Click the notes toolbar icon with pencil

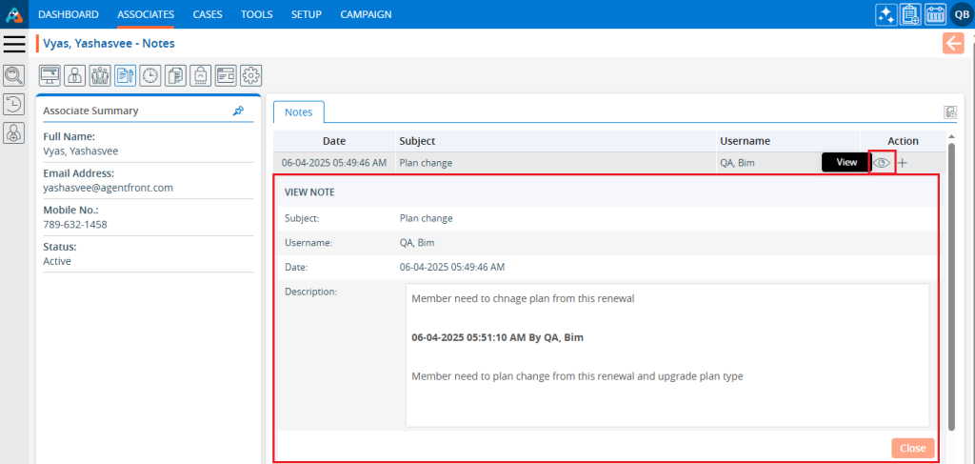pos(126,75)
